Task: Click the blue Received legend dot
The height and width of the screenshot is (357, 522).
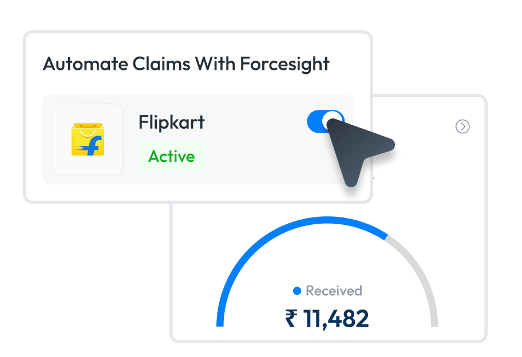Action: tap(296, 291)
